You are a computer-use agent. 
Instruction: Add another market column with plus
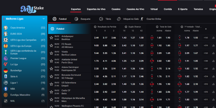click(206, 29)
